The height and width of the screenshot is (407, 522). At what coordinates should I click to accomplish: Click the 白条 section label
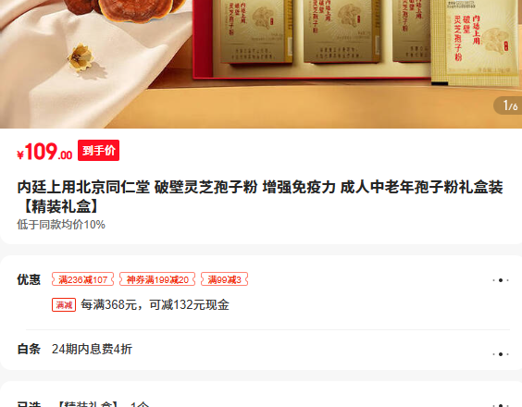click(x=29, y=349)
